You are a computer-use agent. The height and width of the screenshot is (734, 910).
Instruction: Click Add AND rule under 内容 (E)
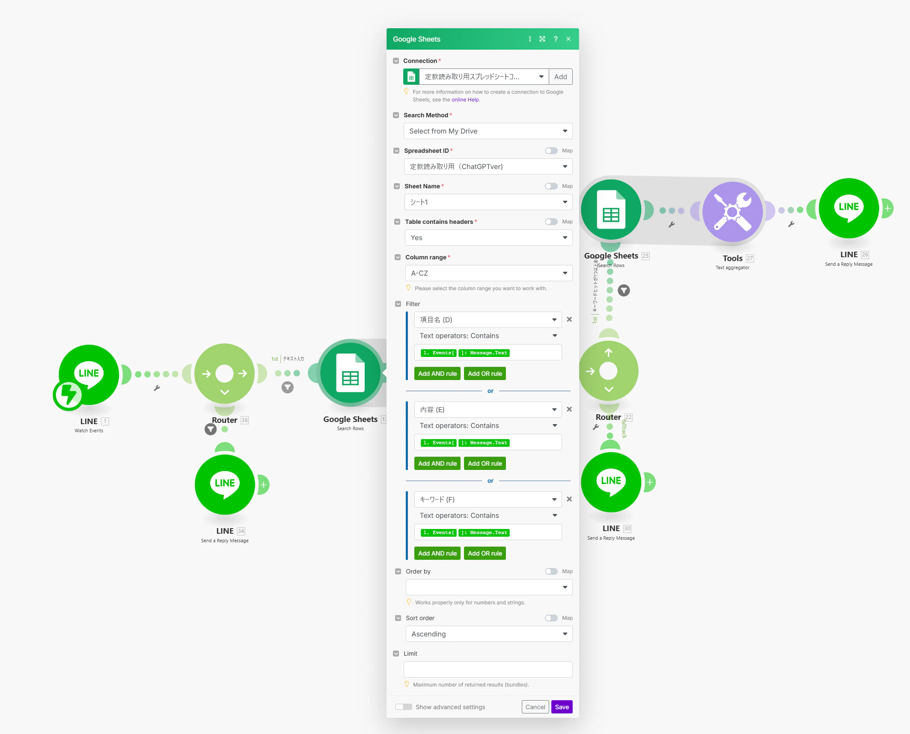coord(437,464)
